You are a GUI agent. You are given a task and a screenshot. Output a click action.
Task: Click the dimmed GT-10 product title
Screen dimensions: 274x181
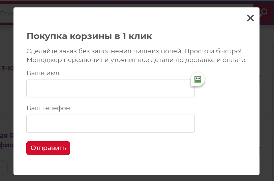click(x=7, y=68)
